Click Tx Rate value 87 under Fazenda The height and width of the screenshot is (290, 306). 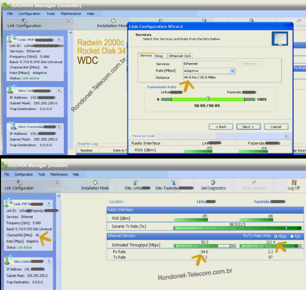(271, 257)
